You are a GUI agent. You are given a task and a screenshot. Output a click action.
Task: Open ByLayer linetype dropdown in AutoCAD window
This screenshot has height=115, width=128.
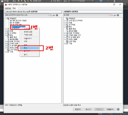[x=93, y=1]
